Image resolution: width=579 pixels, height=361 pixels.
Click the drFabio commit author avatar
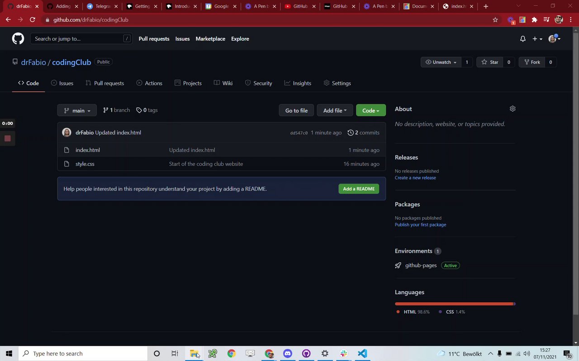tap(66, 132)
